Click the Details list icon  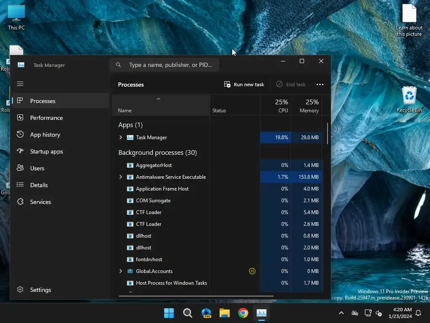[20, 185]
